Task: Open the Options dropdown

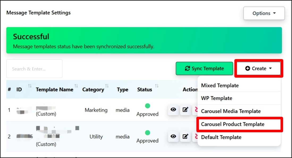Action: [x=264, y=13]
